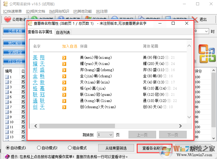Click the 编号 column header in main table
This screenshot has width=217, height=159.
9,71
